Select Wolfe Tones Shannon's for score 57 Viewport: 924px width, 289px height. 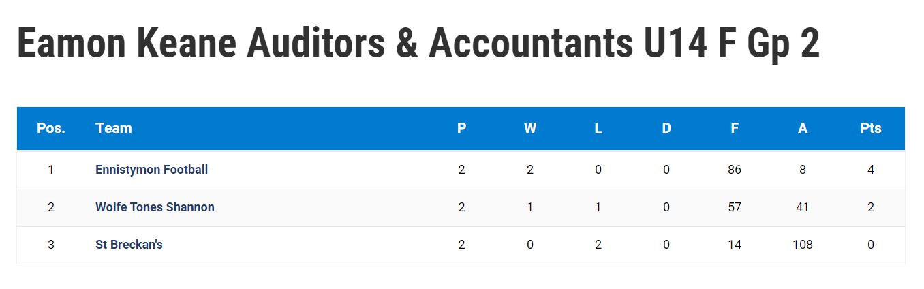(735, 207)
